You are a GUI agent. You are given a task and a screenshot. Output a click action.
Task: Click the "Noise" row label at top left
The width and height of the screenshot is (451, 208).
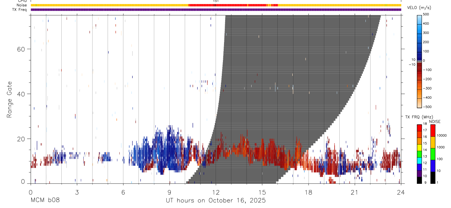coord(22,5)
